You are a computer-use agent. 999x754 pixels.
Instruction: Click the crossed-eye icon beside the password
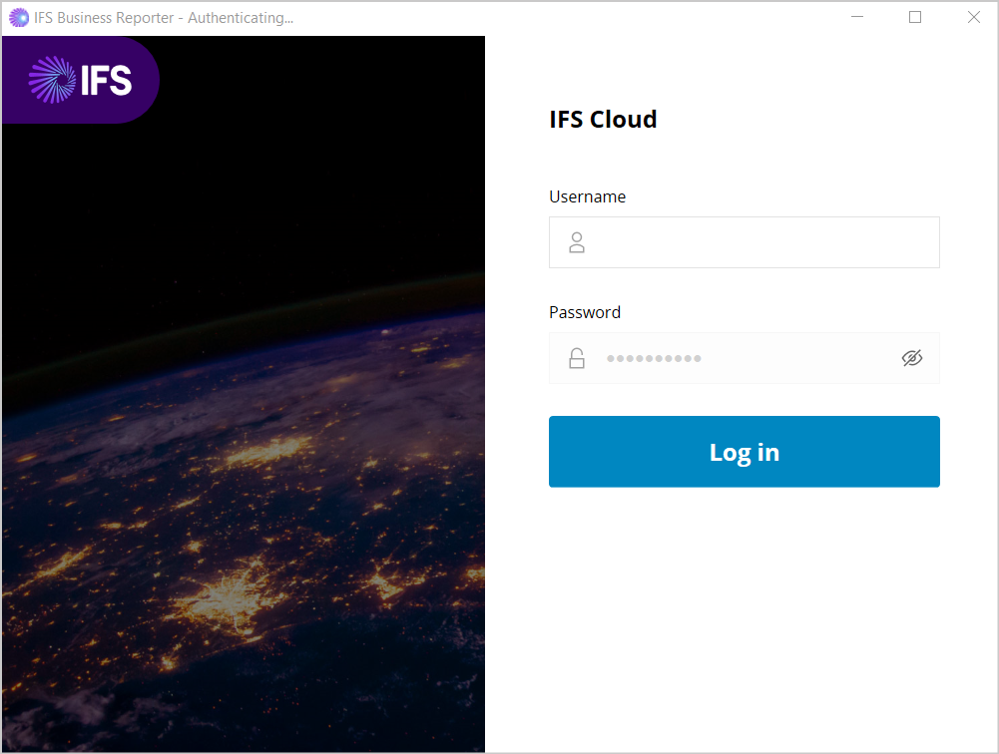[x=912, y=357]
